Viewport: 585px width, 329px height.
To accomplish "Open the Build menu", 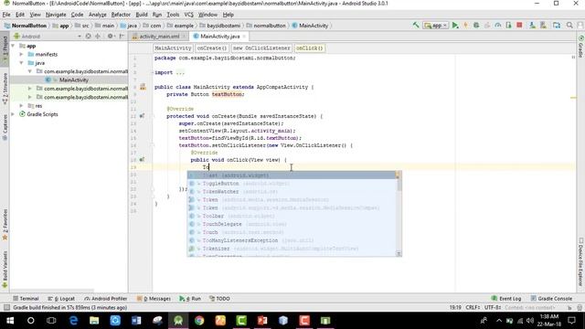I will 142,15.
